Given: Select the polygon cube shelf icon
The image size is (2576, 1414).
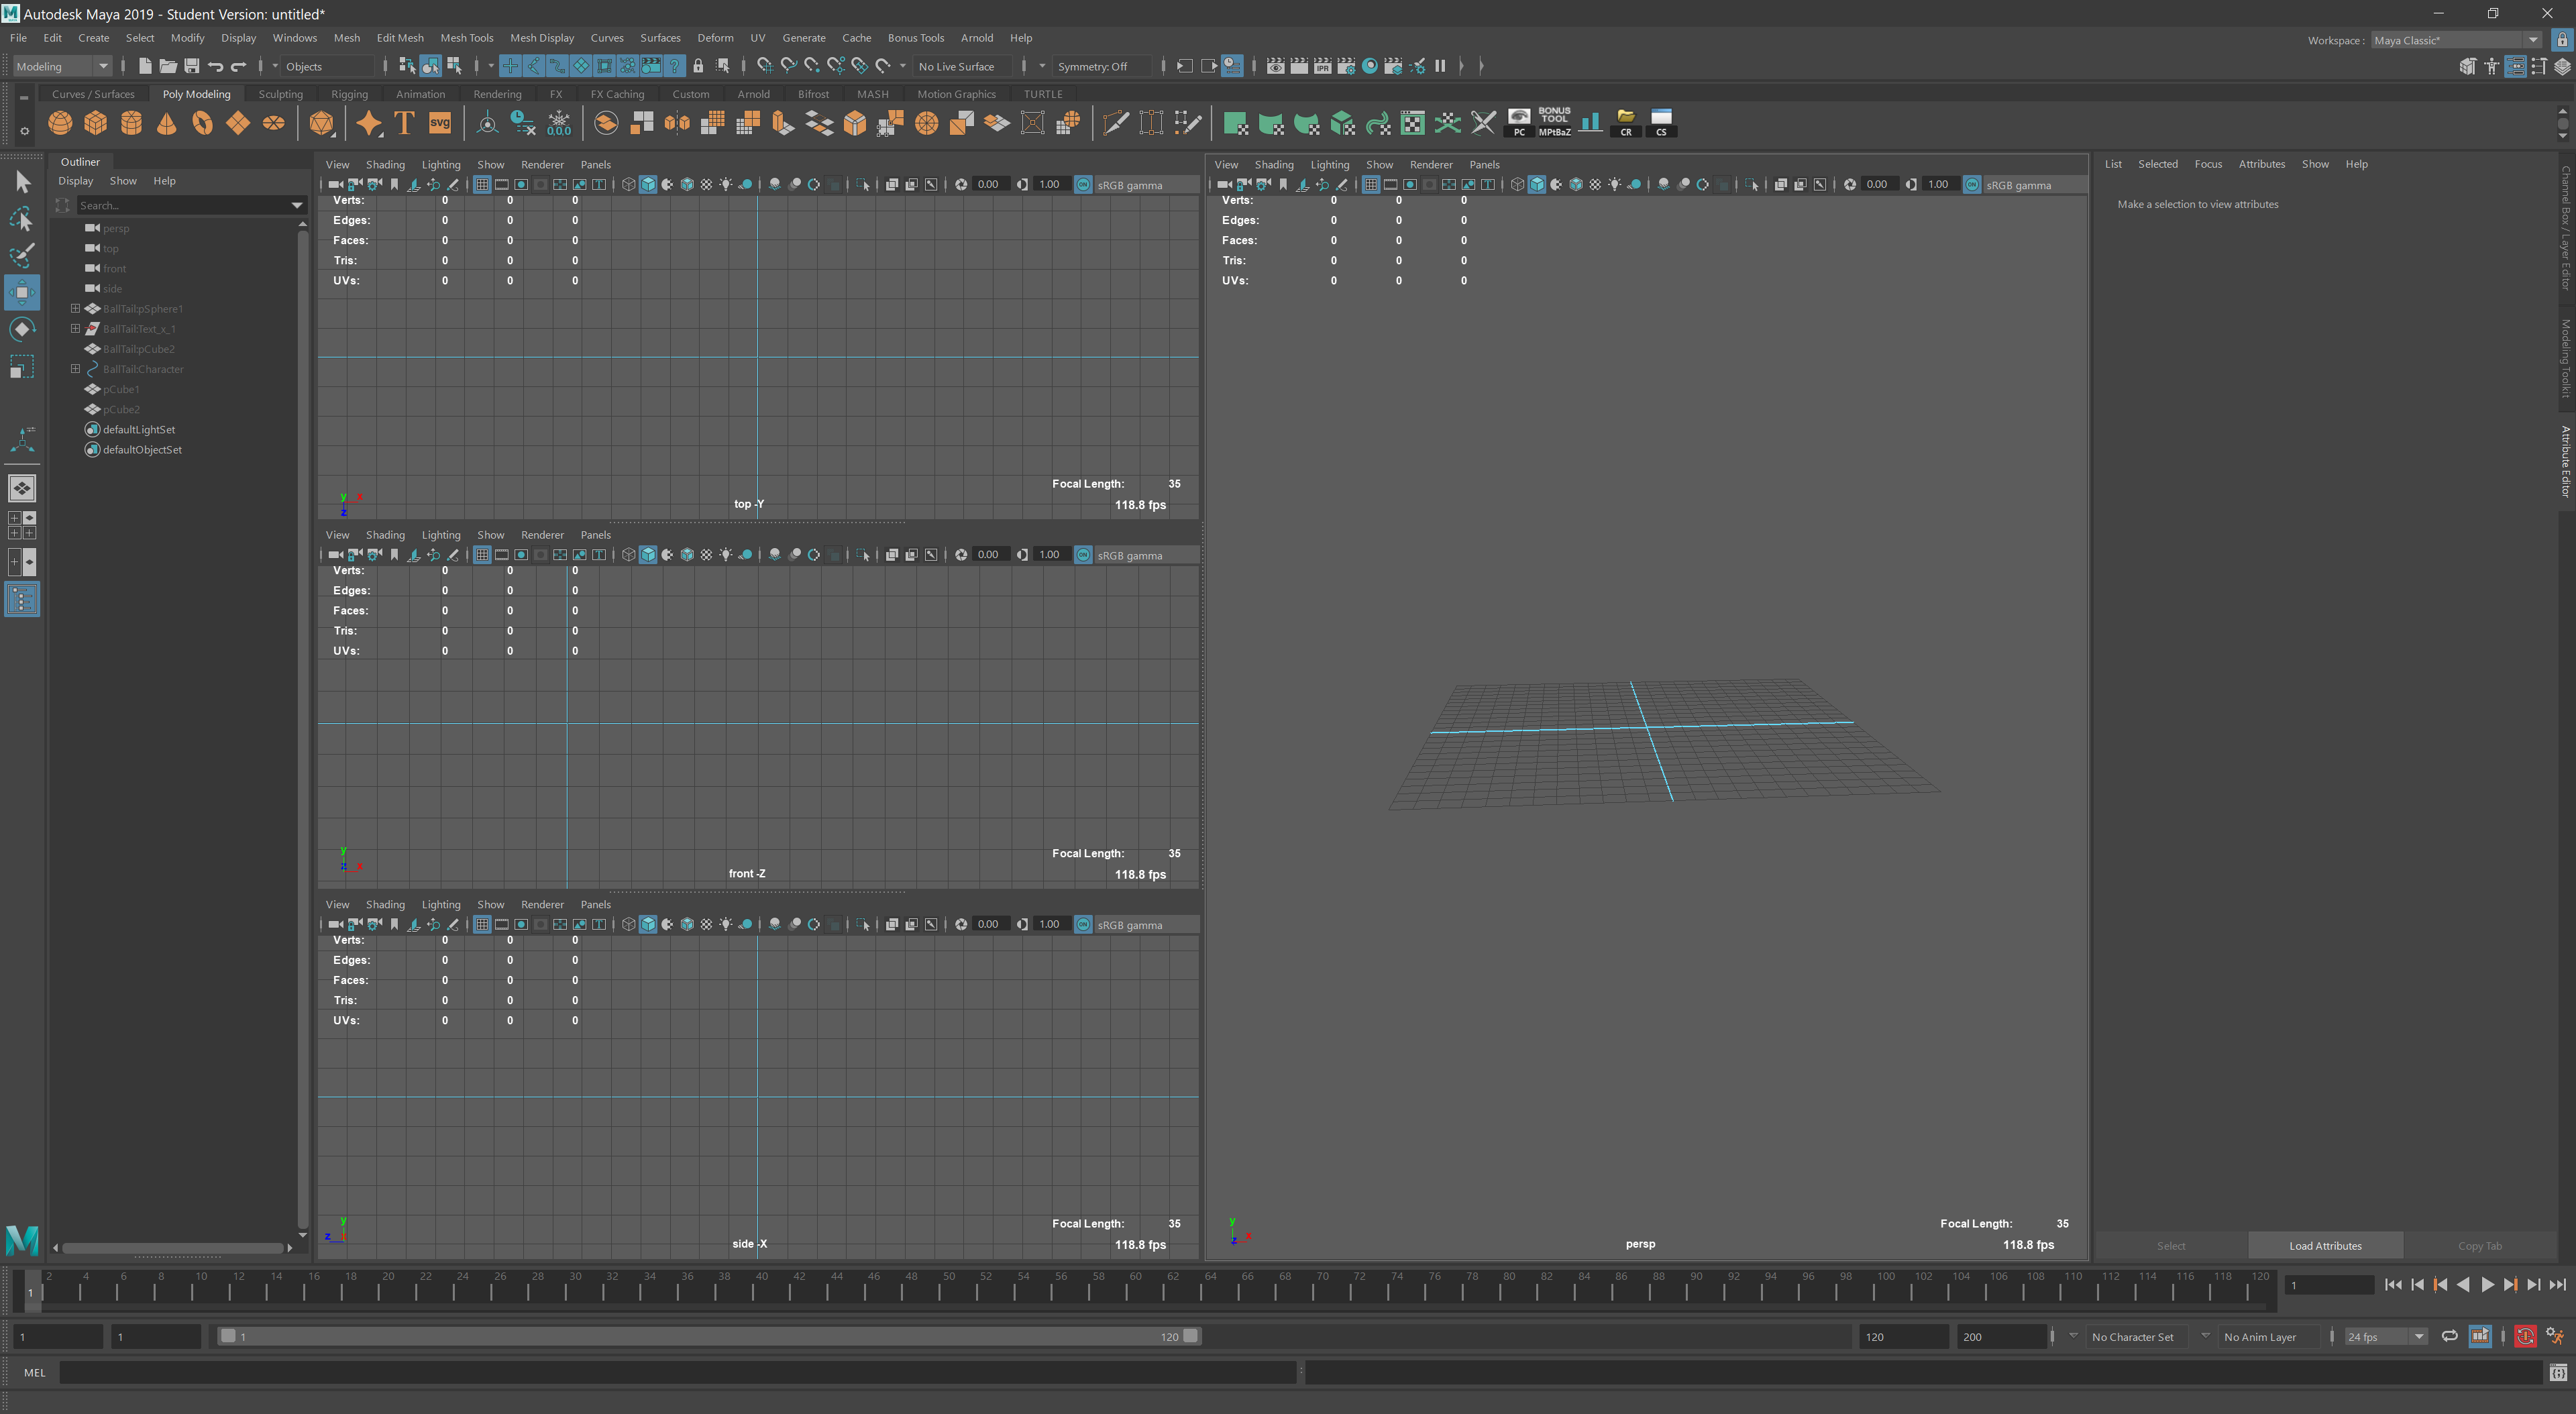Looking at the screenshot, I should pos(95,122).
